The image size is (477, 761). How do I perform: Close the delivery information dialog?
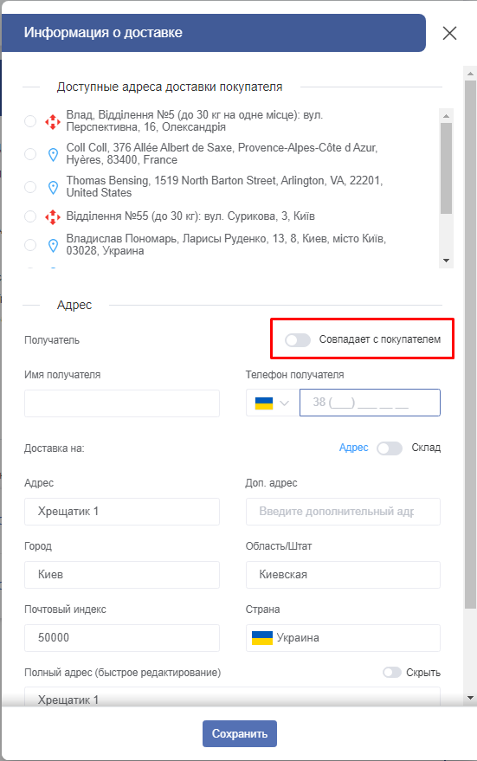pyautogui.click(x=450, y=33)
